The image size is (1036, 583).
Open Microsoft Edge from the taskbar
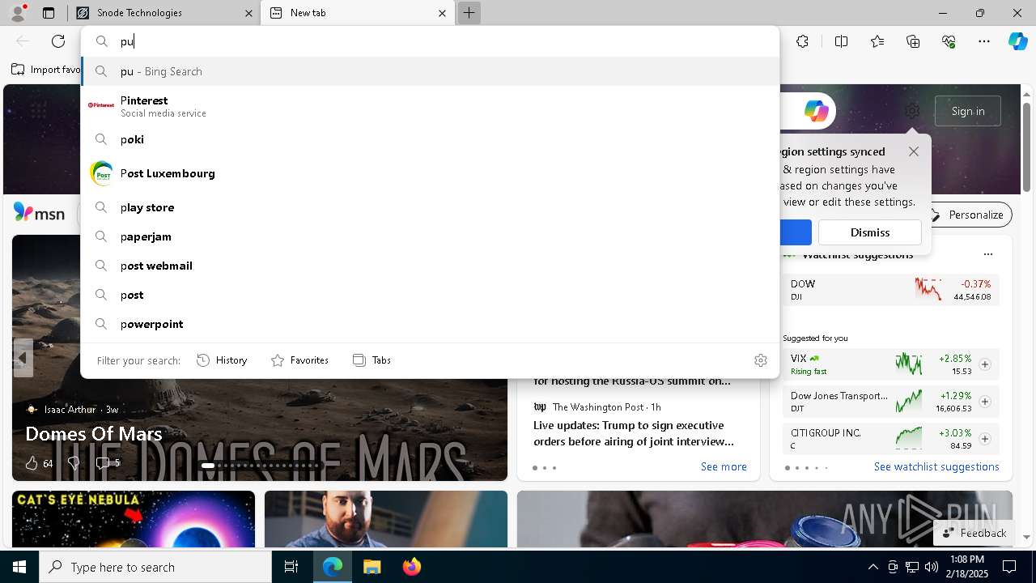(333, 567)
